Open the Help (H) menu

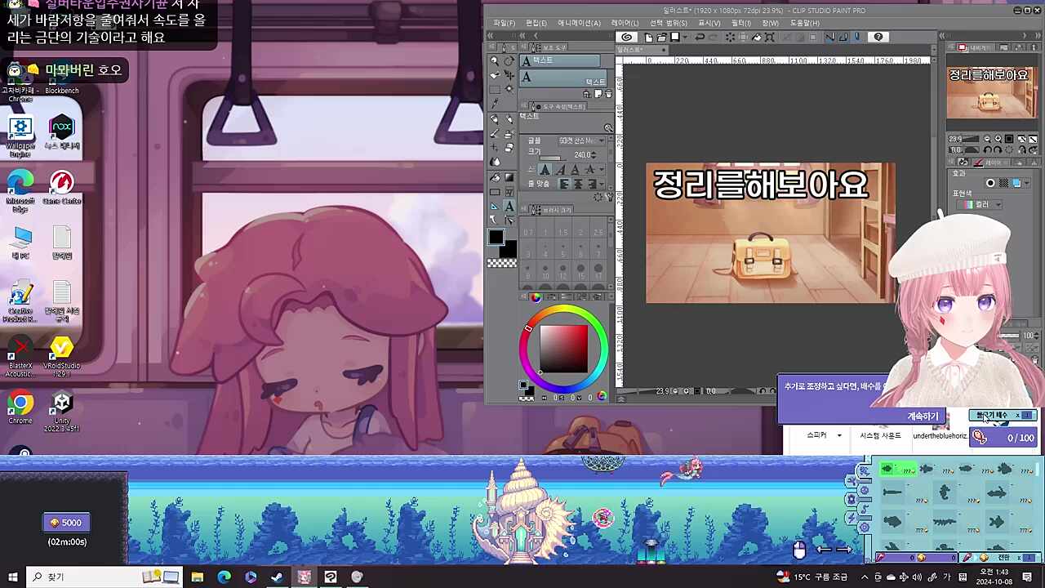(805, 23)
